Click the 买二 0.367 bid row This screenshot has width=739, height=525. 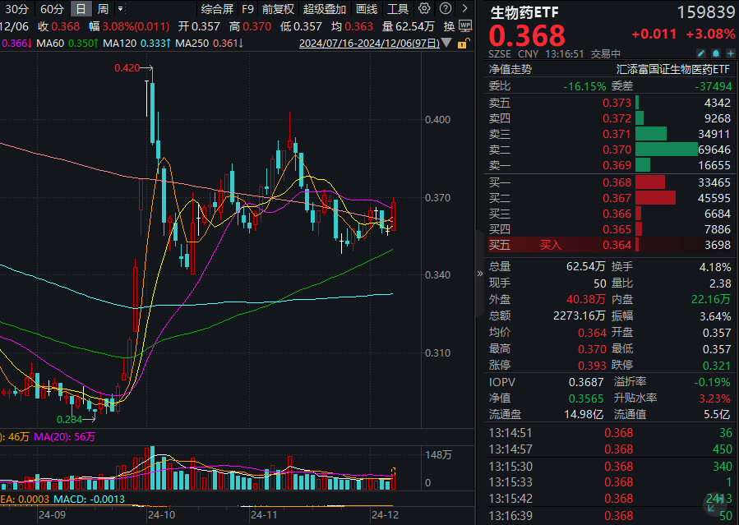pos(609,198)
